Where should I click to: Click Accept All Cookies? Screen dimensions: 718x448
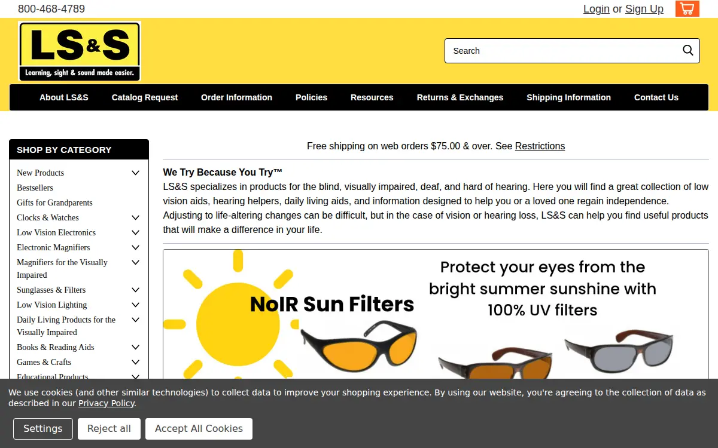tap(199, 428)
